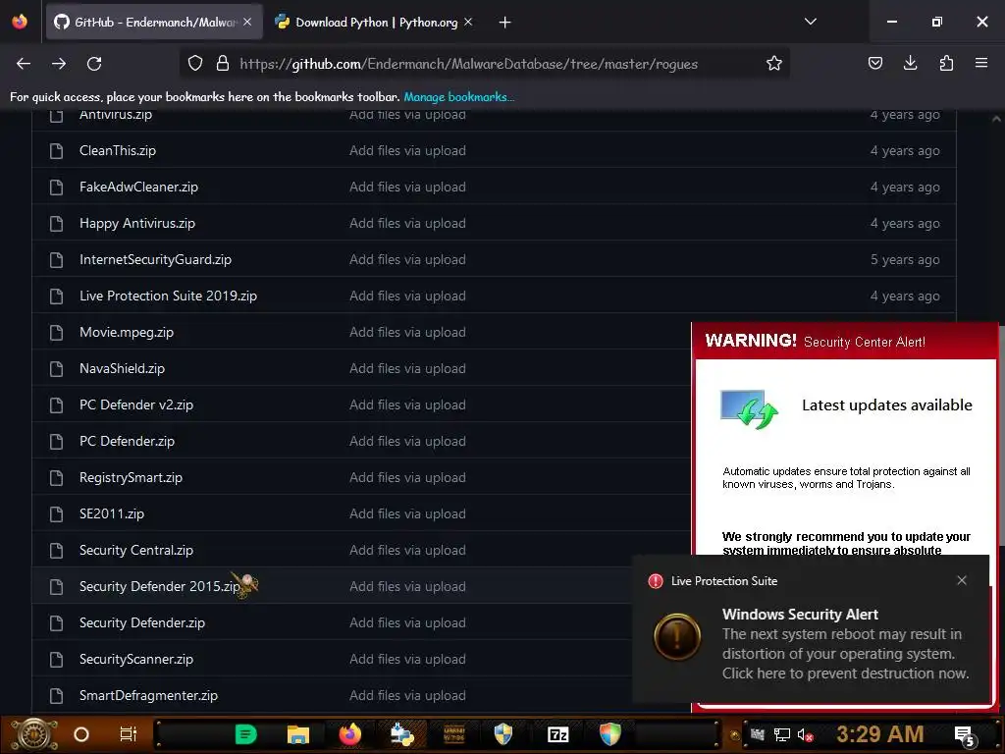Open green chat app on taskbar
This screenshot has height=754, width=1005.
(x=246, y=734)
